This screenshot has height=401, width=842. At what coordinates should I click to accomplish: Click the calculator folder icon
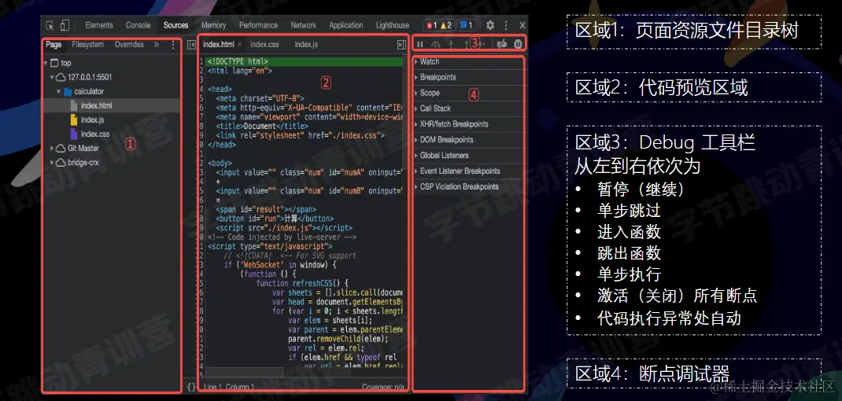click(68, 92)
